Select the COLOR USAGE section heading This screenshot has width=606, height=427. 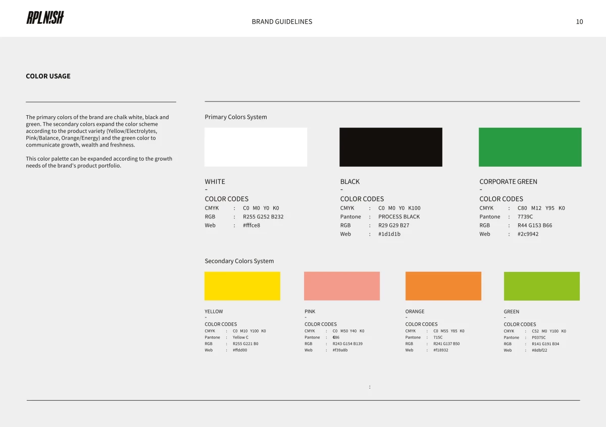[x=47, y=76]
